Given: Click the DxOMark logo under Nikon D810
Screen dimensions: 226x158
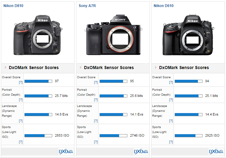Looking at the screenshot, I should 66,152.
